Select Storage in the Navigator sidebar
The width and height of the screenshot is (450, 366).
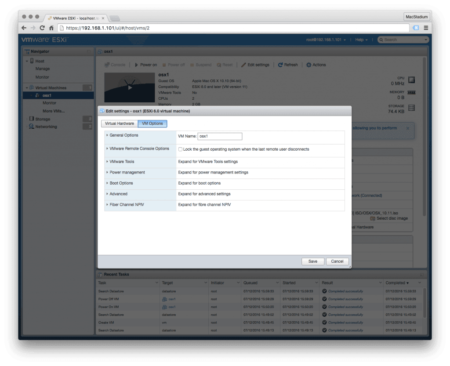tap(43, 119)
